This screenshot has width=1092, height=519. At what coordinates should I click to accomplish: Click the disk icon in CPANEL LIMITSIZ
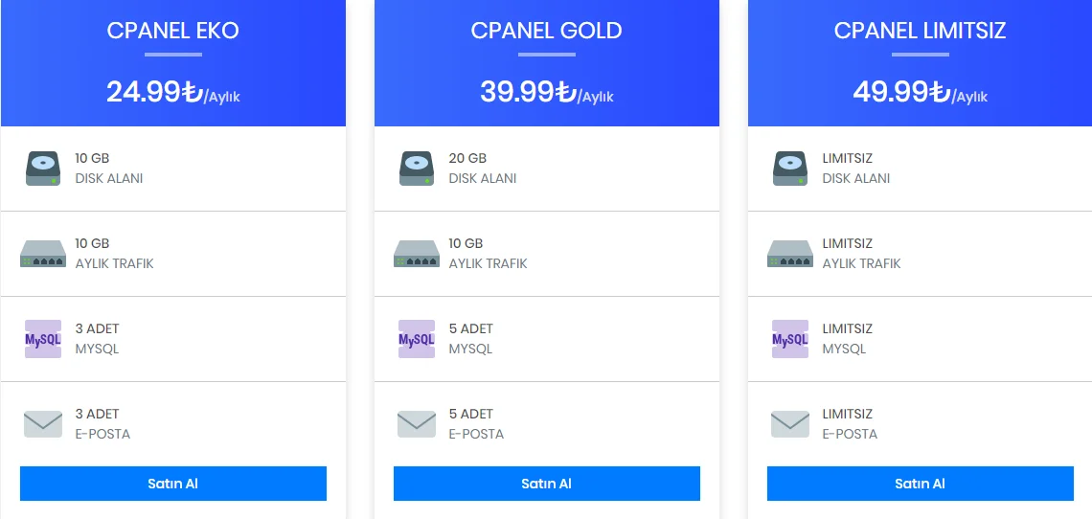[790, 169]
